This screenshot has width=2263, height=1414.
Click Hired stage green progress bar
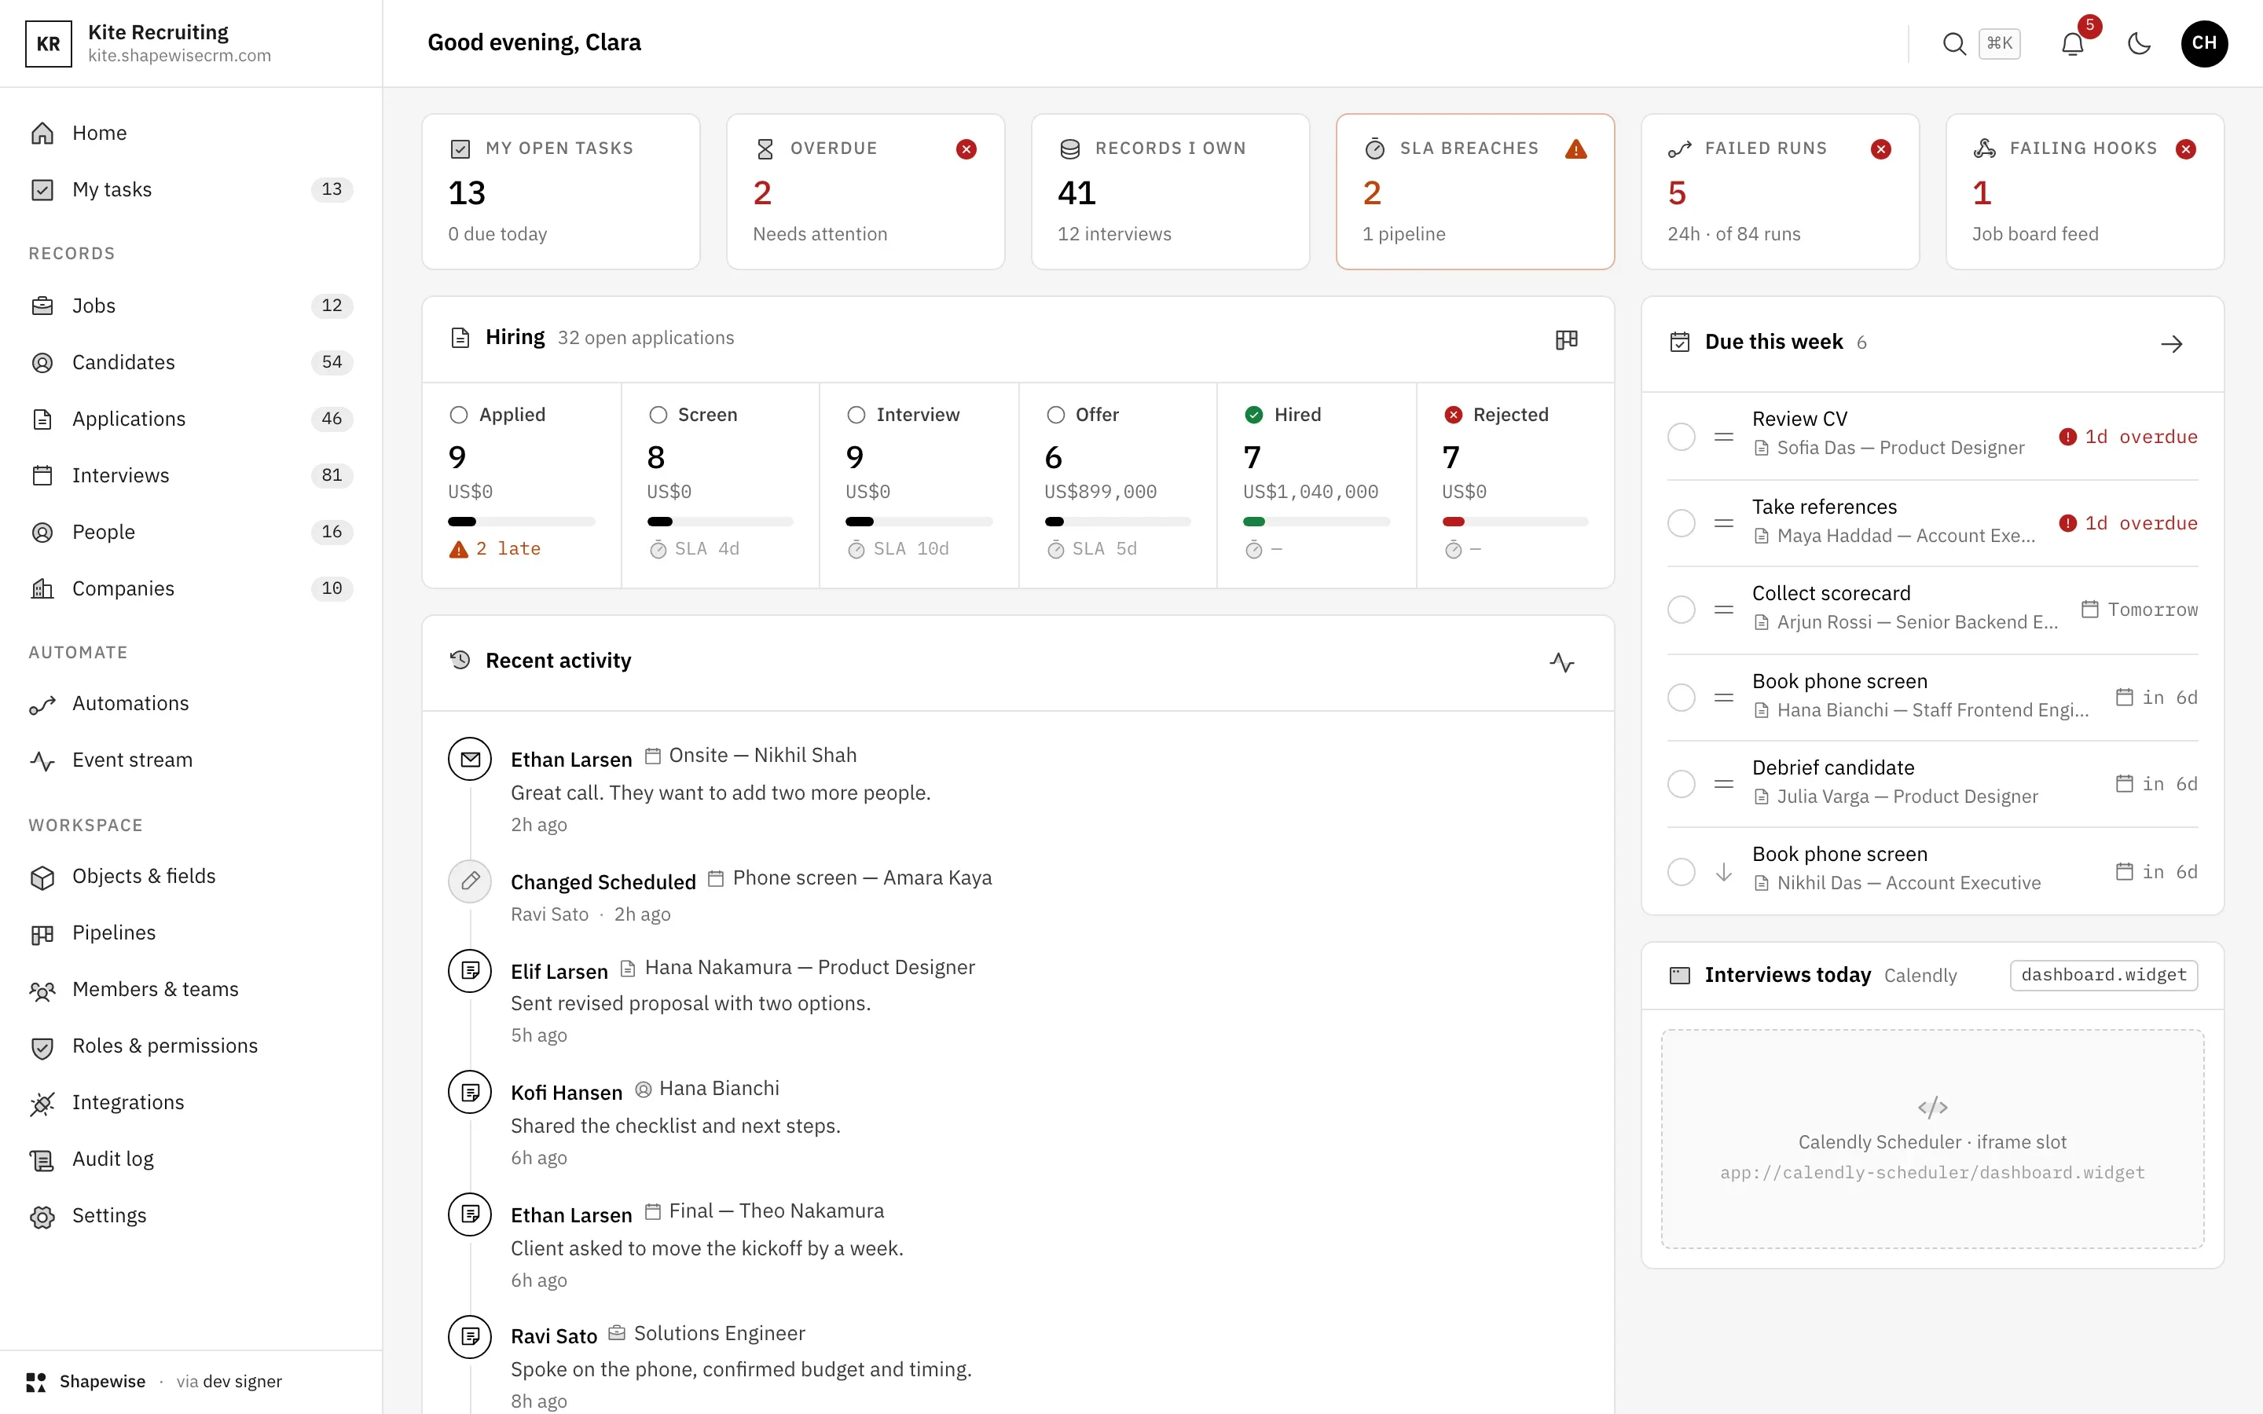pyautogui.click(x=1315, y=521)
